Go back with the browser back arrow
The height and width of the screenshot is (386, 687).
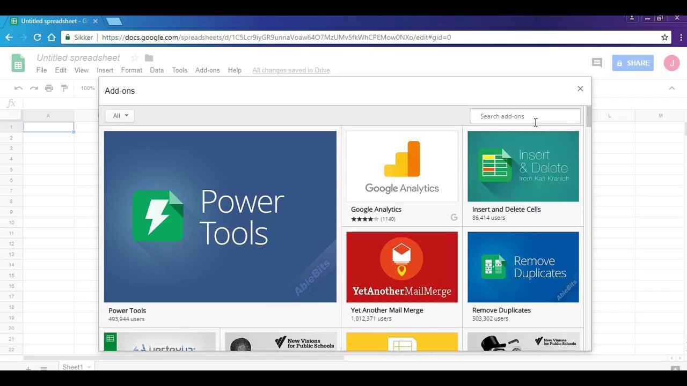click(9, 38)
